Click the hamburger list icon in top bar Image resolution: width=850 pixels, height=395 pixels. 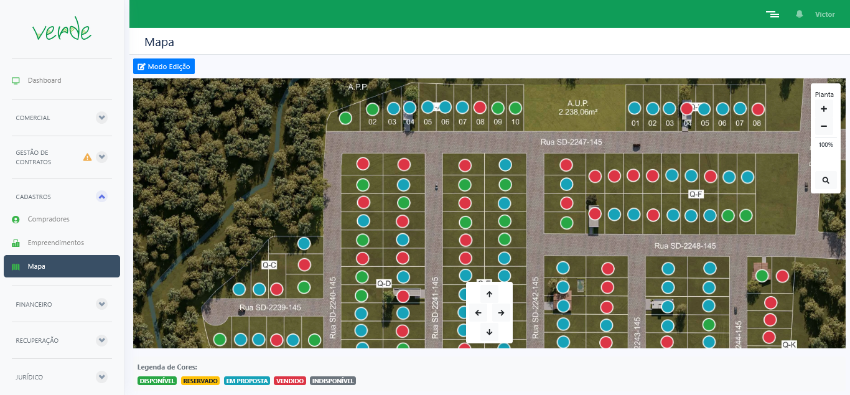click(772, 14)
